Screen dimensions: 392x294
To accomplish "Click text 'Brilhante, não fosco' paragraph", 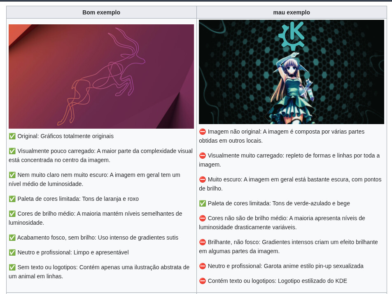I will (x=289, y=247).
